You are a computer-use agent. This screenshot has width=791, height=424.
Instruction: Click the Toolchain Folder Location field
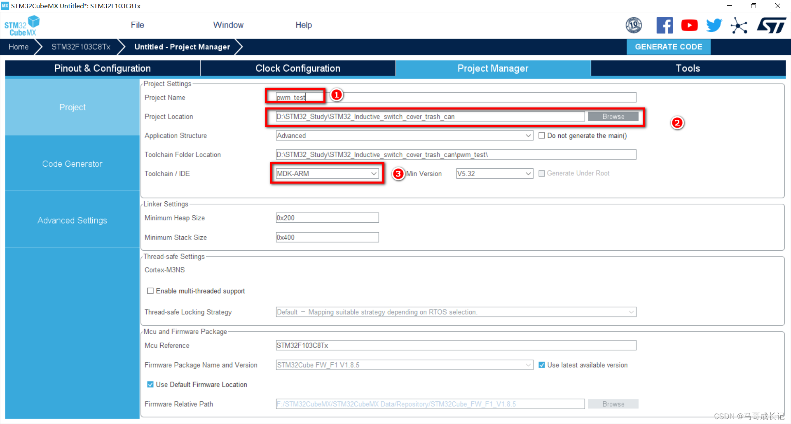456,154
